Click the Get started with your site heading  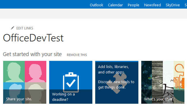(x=32, y=54)
